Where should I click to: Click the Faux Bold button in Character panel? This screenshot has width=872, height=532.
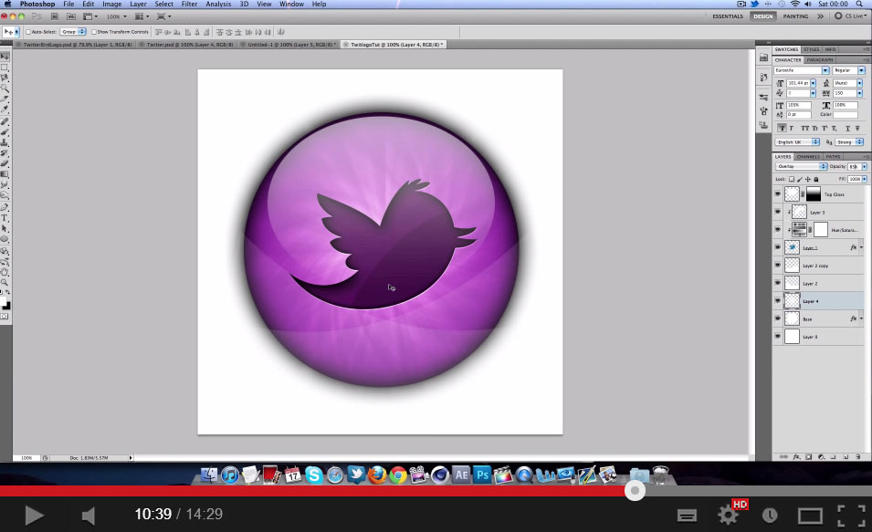tap(782, 129)
